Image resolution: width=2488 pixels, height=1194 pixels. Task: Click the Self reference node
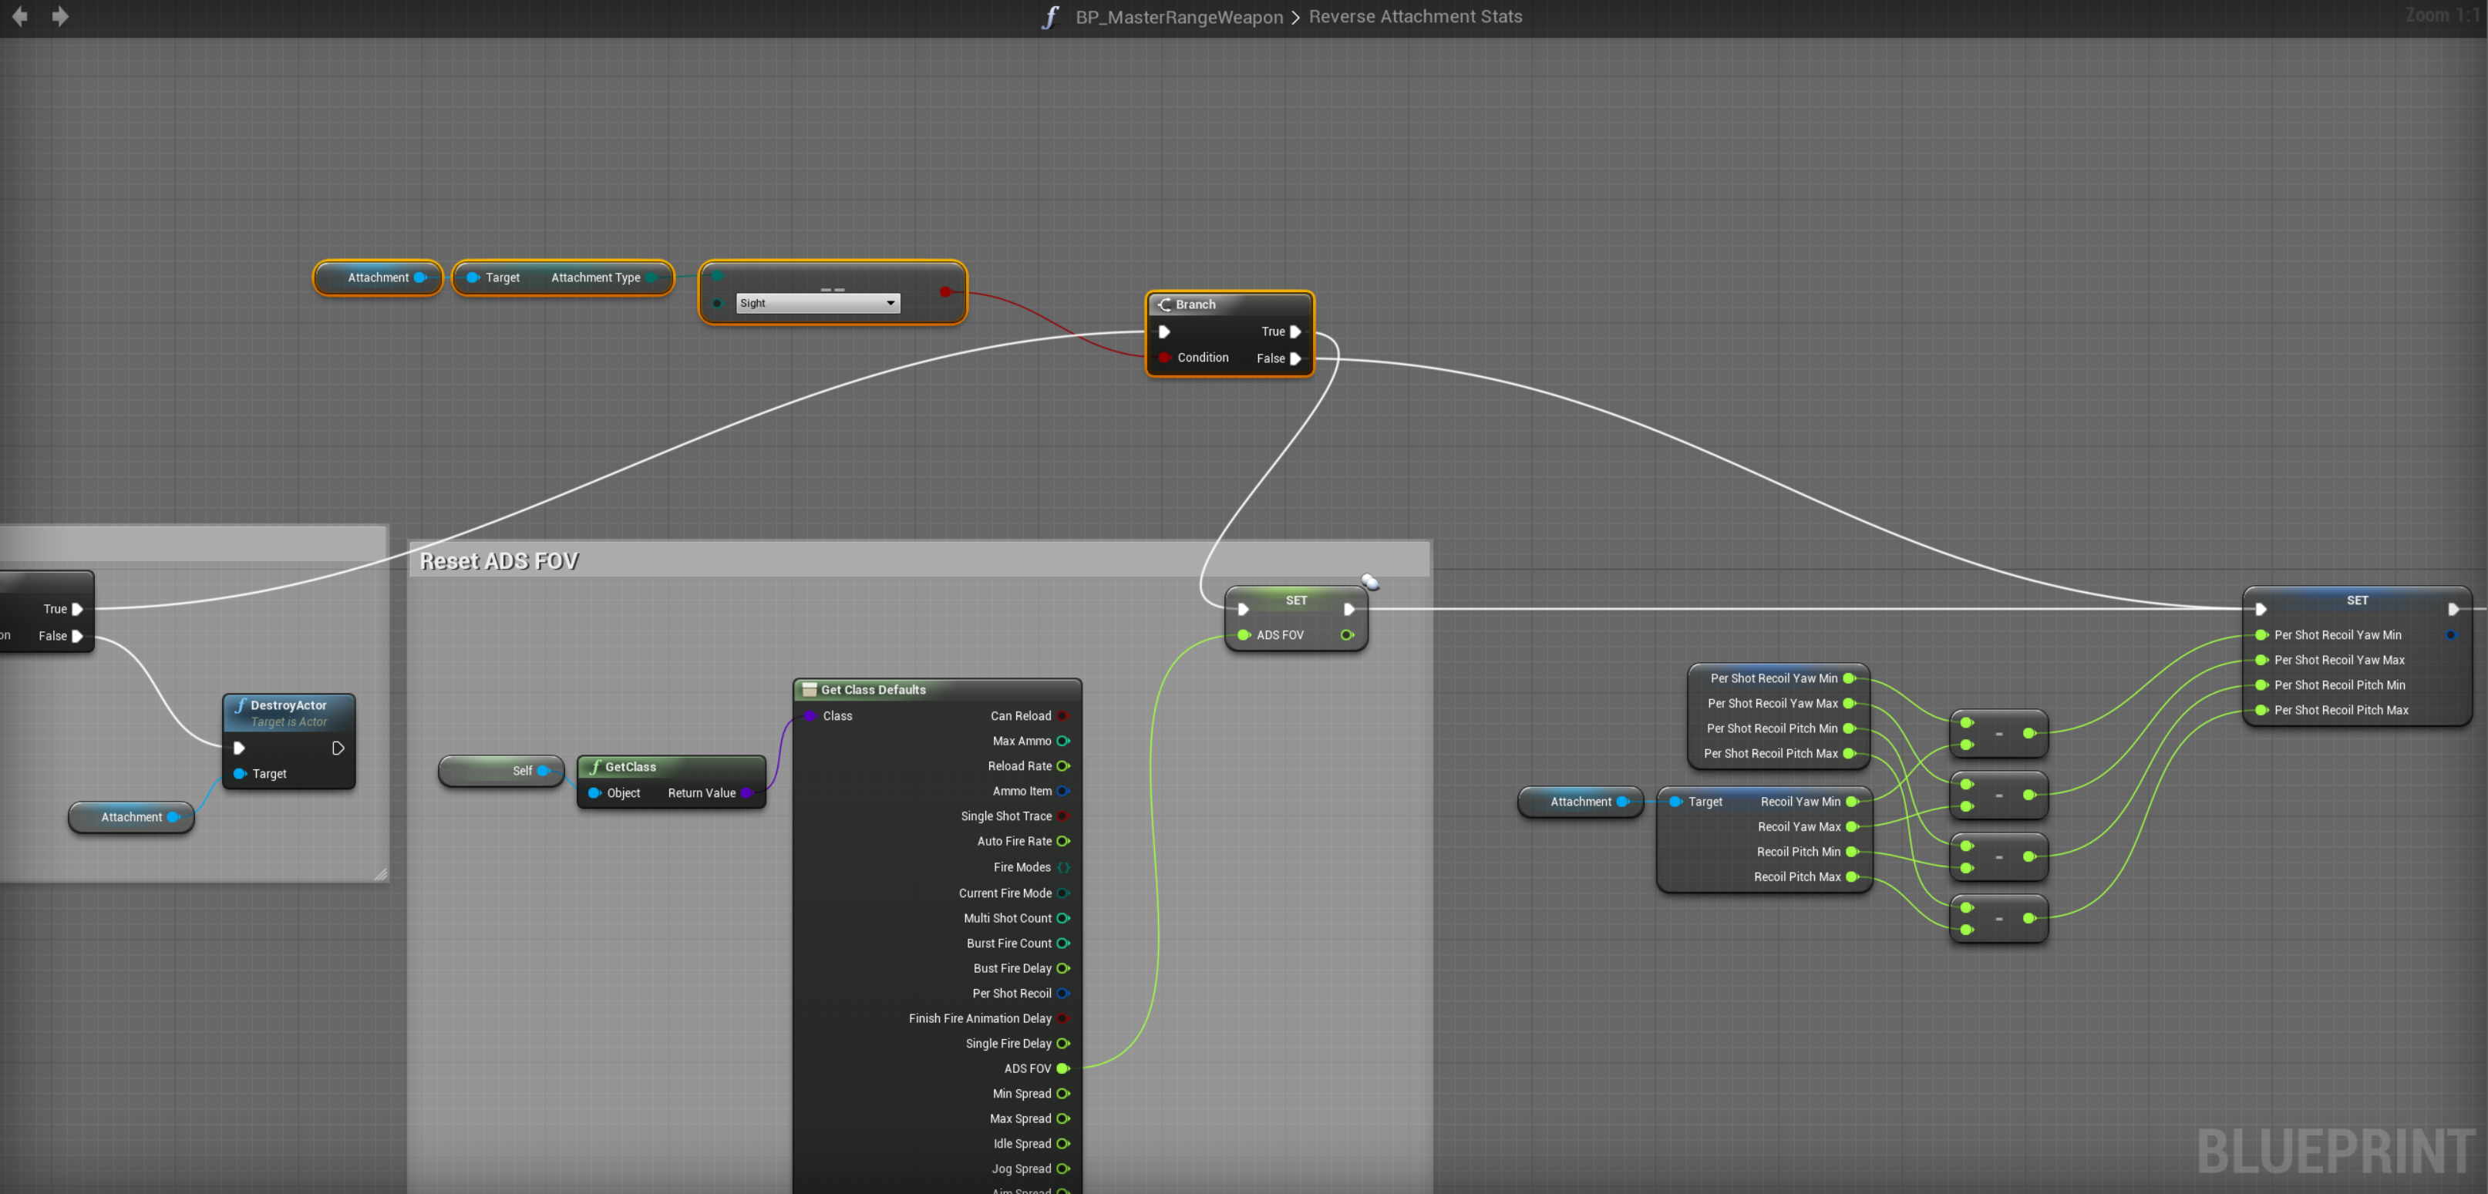[502, 772]
